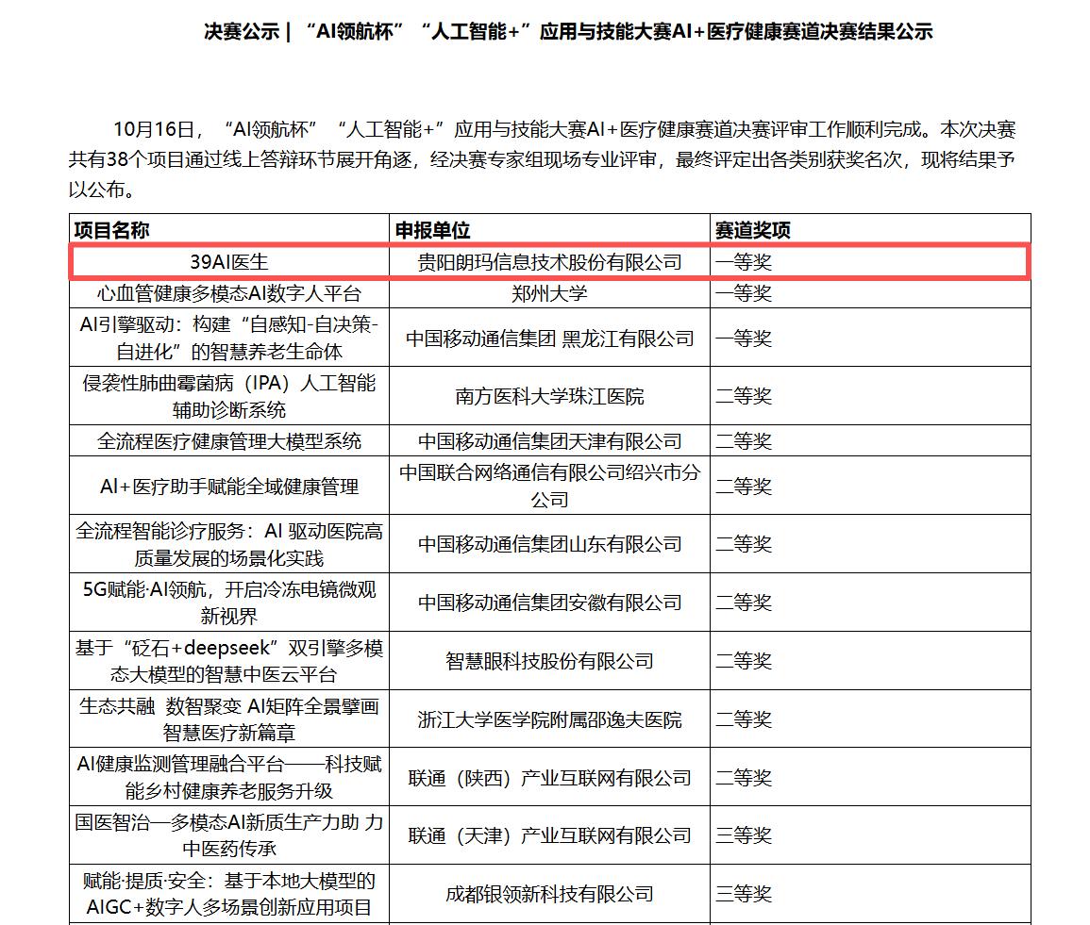This screenshot has height=925, width=1090.
Task: Click the 智慧眼科技股份有限公司 cell
Action: [549, 661]
